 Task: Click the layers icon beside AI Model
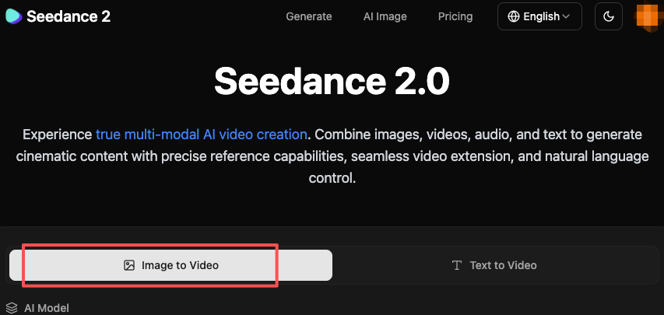pos(12,308)
